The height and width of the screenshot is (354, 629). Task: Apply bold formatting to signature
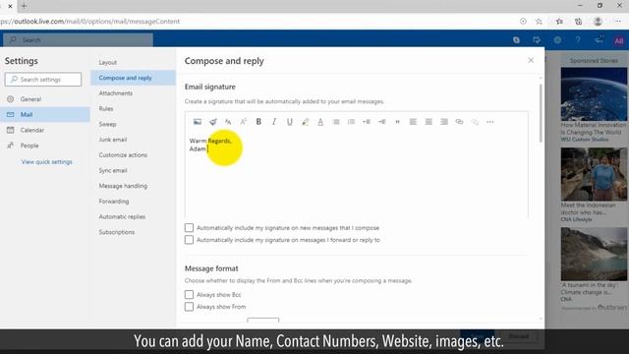click(258, 122)
